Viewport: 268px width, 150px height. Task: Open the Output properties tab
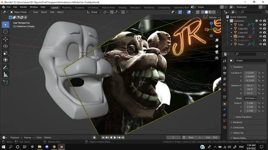click(225, 73)
